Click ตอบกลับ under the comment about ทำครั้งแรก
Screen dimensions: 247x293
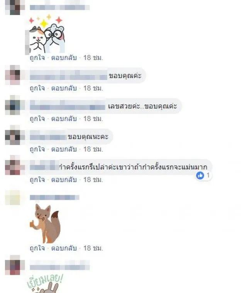(64, 179)
